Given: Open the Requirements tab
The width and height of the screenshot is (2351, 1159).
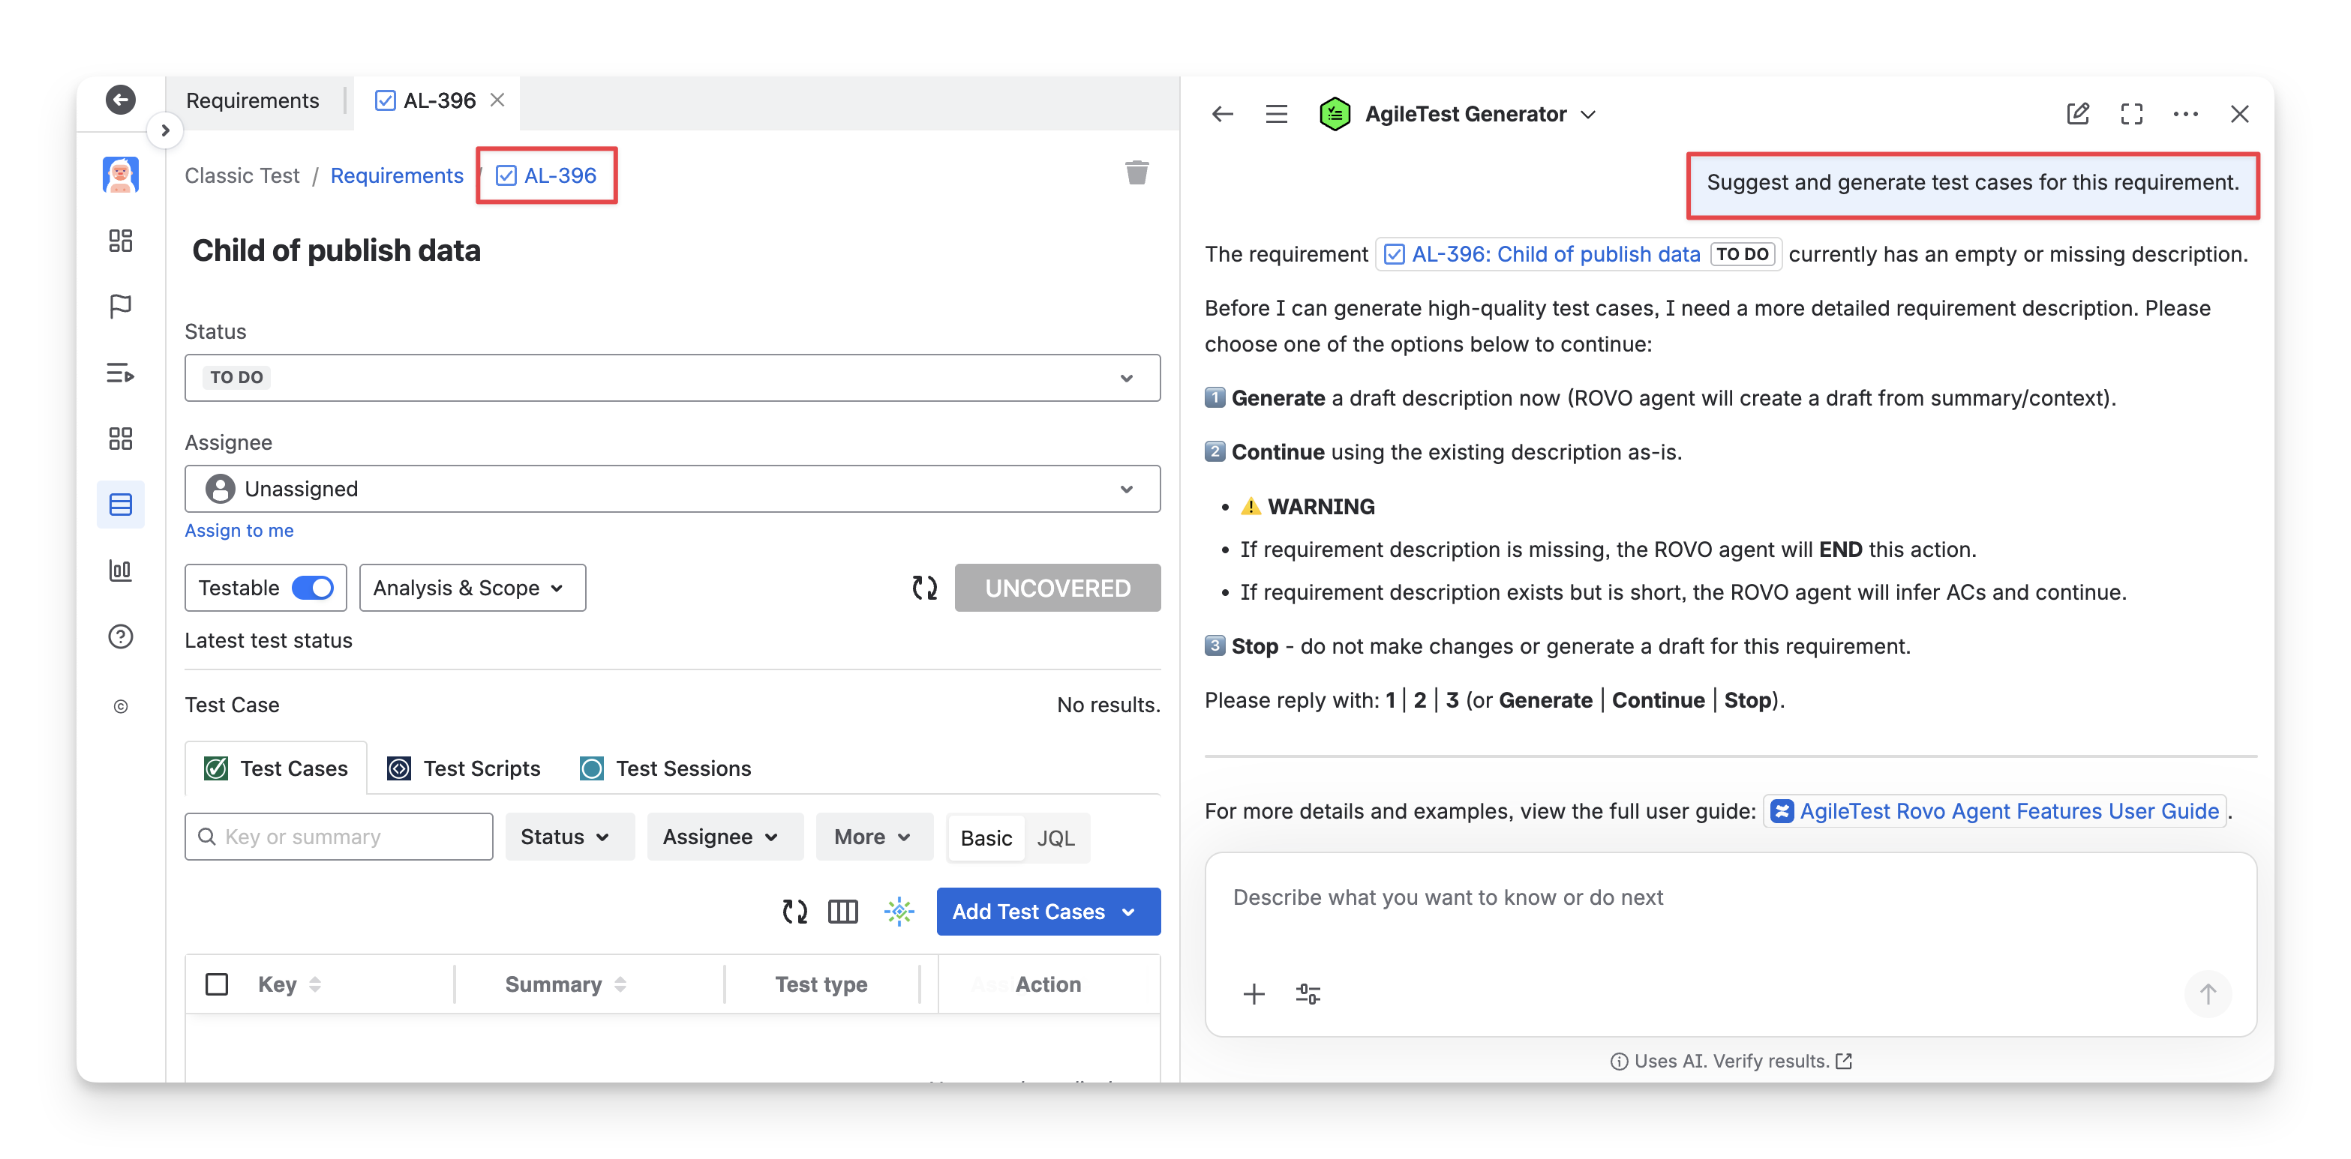Looking at the screenshot, I should click(x=253, y=100).
